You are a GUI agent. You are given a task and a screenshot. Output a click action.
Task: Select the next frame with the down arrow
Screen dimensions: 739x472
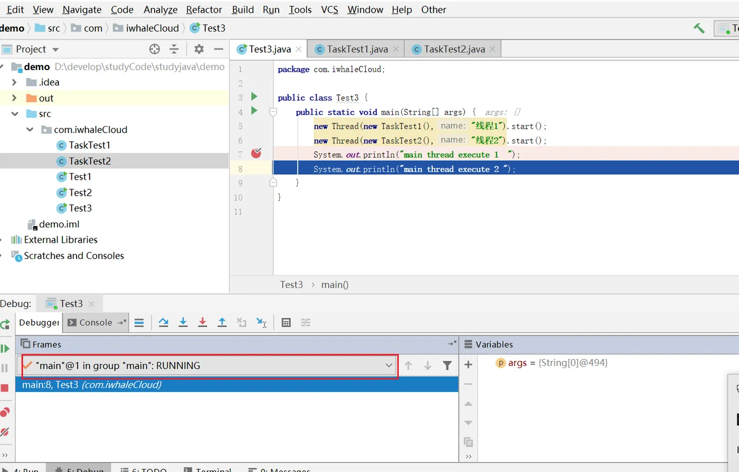coord(428,365)
